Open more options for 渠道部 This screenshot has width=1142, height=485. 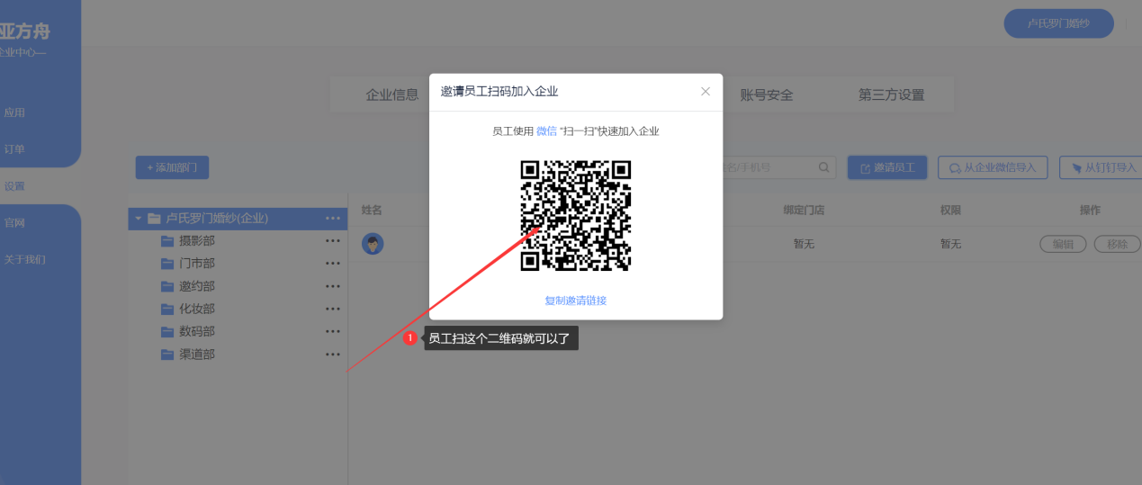click(333, 355)
